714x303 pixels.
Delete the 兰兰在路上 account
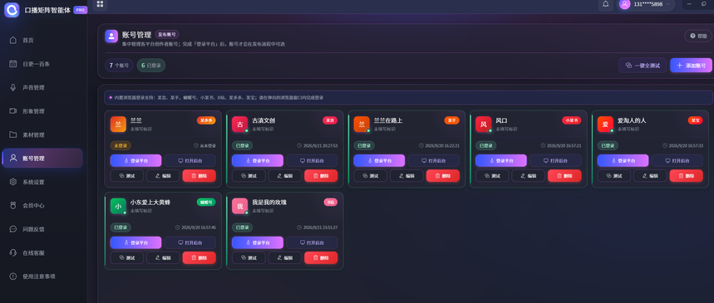[x=442, y=176]
